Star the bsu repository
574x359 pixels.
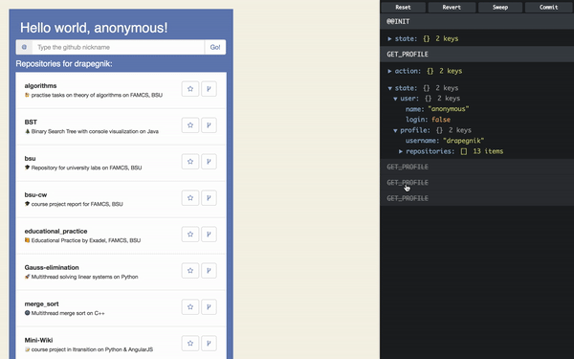(x=190, y=161)
